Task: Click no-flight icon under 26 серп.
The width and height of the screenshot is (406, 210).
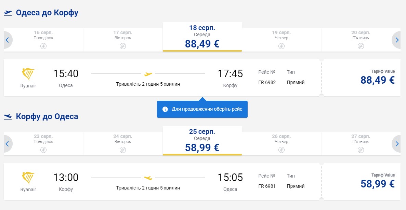Action: [281, 150]
